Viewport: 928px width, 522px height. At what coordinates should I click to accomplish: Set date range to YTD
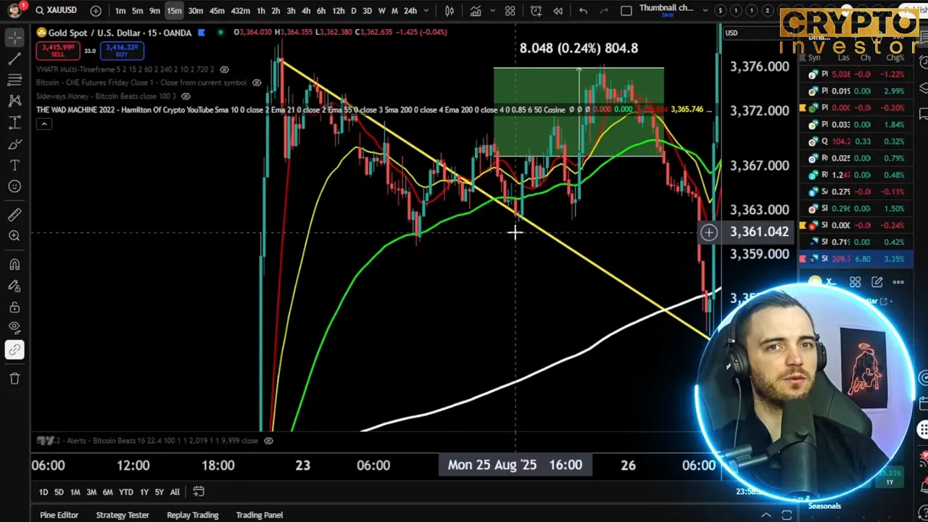point(126,492)
